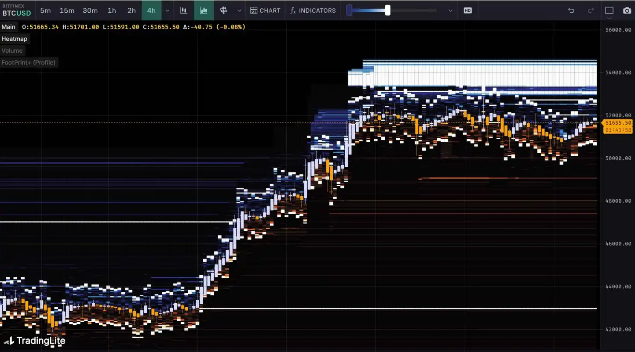Open the cursor tool dropdown chevron
Viewport: 635px width, 352px height.
click(x=239, y=11)
